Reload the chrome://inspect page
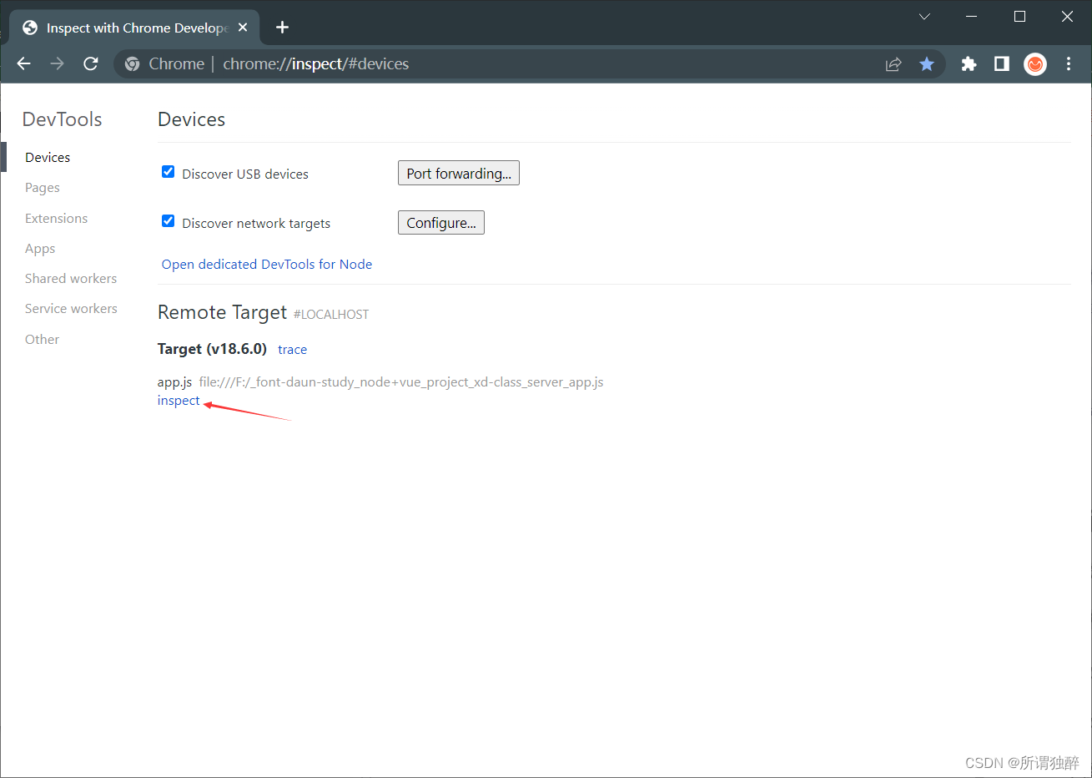This screenshot has height=778, width=1092. pyautogui.click(x=91, y=63)
